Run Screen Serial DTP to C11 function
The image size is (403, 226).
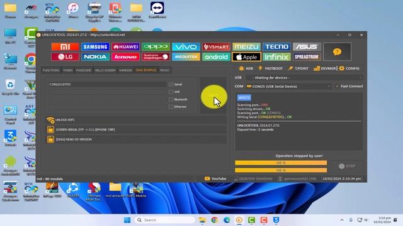[x=136, y=130]
